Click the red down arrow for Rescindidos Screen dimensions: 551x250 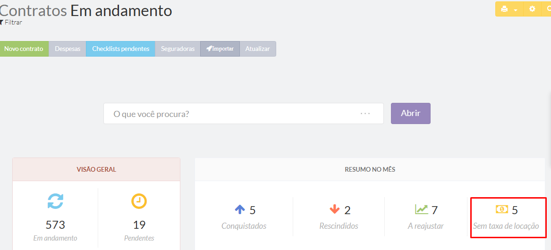coord(334,209)
